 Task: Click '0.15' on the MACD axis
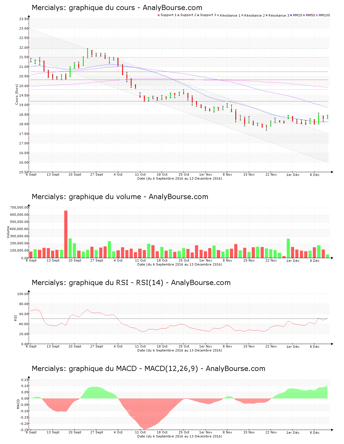[25, 380]
